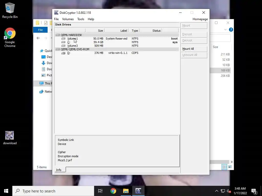The height and width of the screenshot is (196, 262).
Task: Switch to large icons view in File Explorer
Action: pos(230,167)
